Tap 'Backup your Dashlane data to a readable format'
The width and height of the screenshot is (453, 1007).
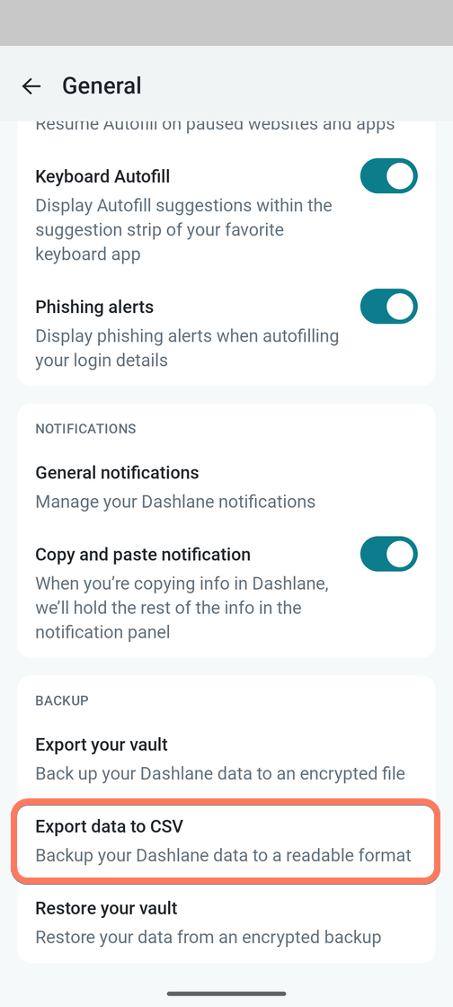[223, 855]
